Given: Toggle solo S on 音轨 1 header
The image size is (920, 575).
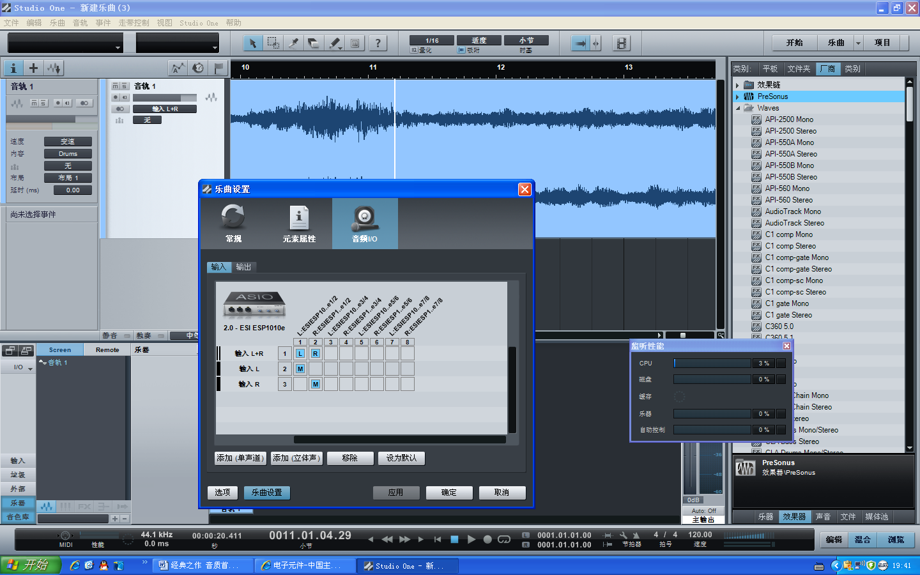Looking at the screenshot, I should [x=125, y=86].
